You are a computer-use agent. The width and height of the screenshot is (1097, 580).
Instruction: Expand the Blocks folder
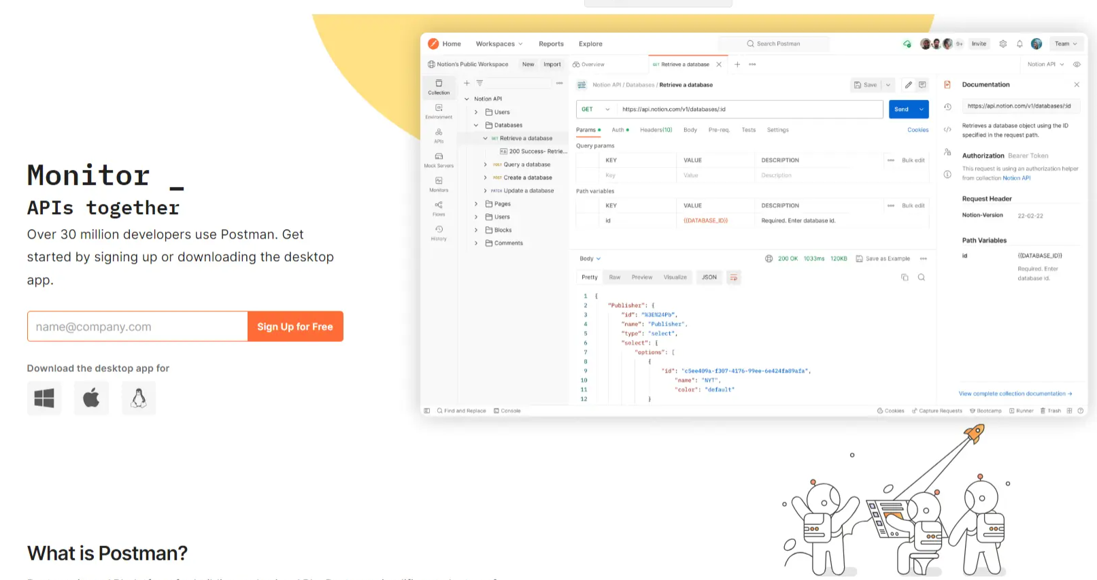pyautogui.click(x=476, y=230)
